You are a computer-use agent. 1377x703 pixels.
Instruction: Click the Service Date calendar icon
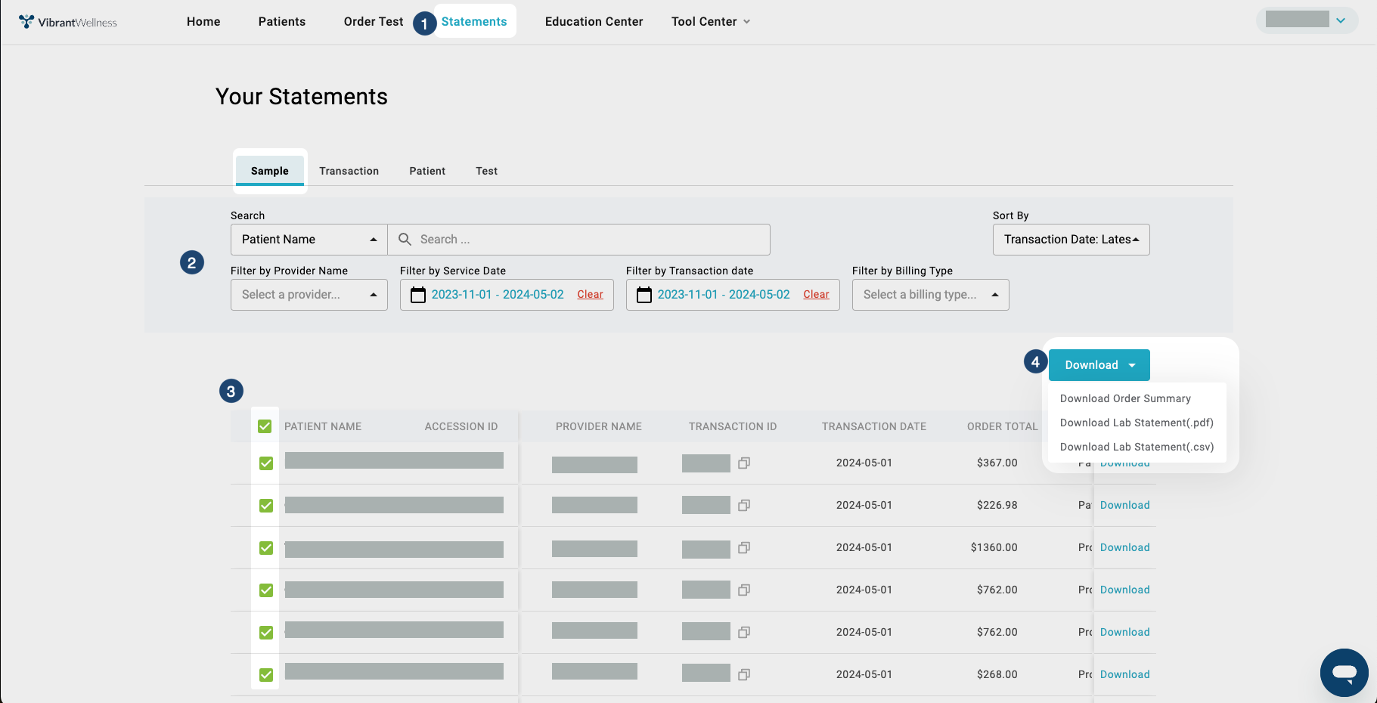(418, 295)
